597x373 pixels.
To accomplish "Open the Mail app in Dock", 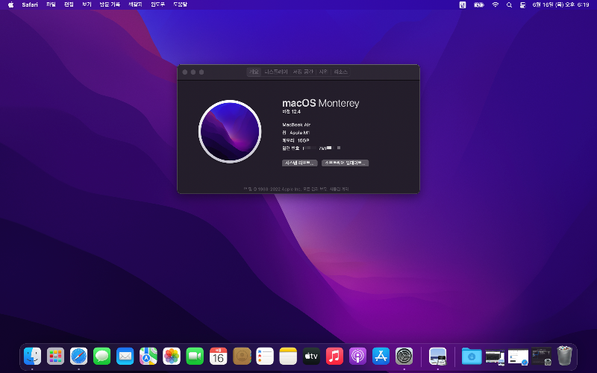I will coord(125,357).
